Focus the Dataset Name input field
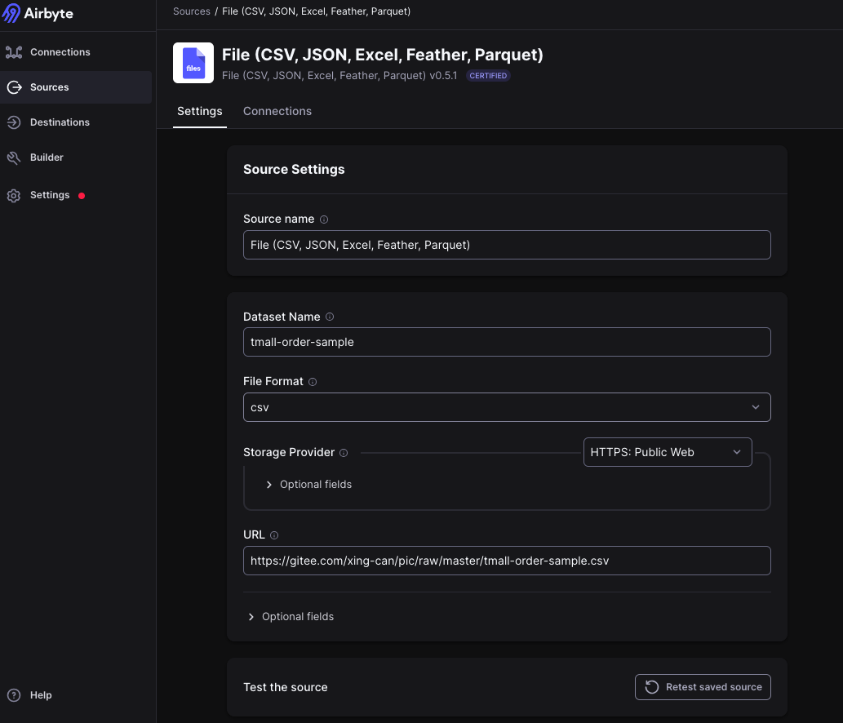Viewport: 843px width, 723px height. point(507,342)
